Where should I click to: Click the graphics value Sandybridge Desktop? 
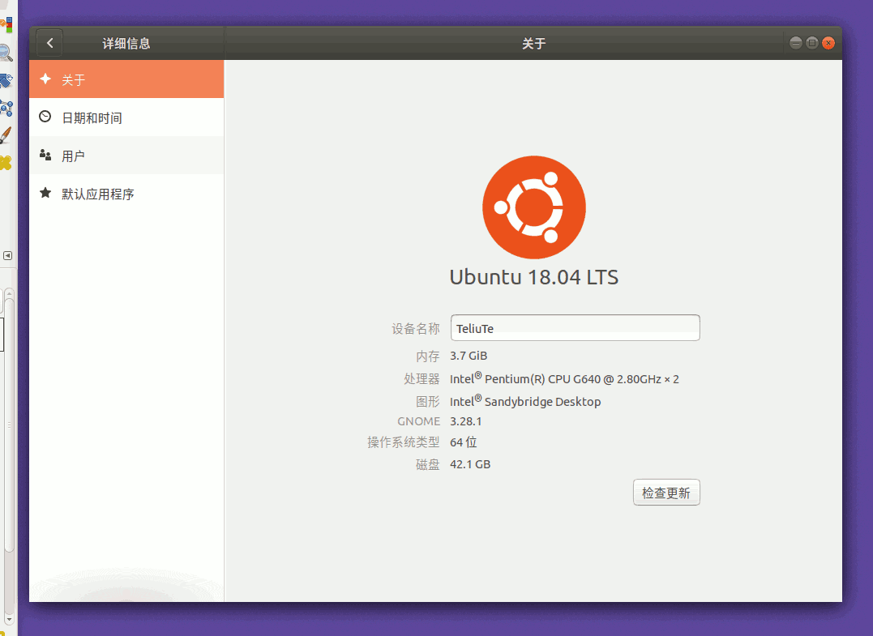tap(542, 402)
